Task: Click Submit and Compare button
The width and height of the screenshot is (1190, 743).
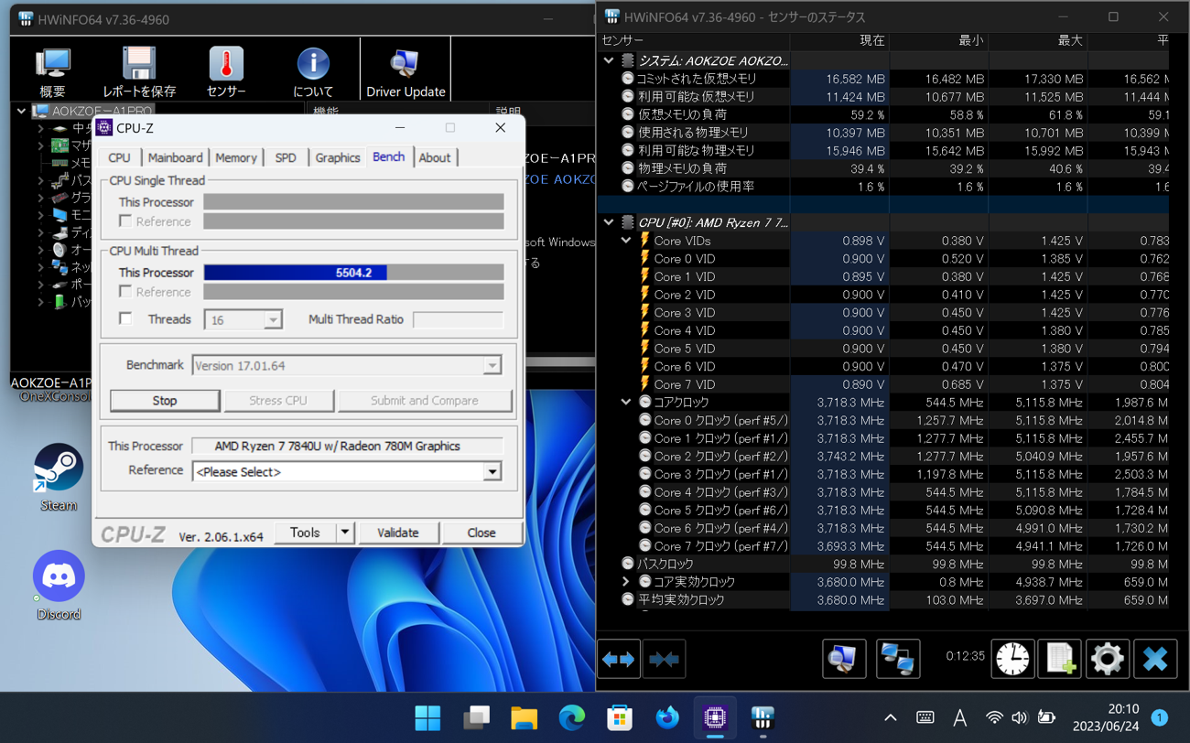Action: click(425, 401)
